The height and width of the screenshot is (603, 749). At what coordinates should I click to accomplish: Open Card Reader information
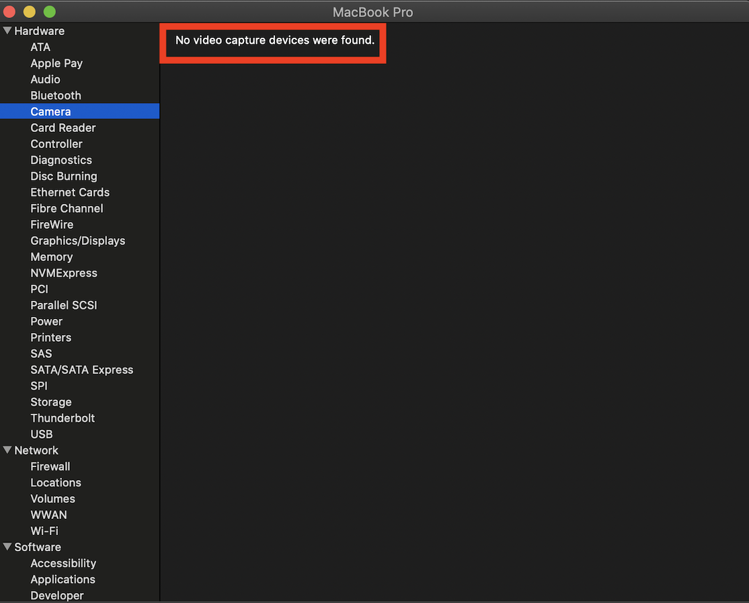pos(63,128)
